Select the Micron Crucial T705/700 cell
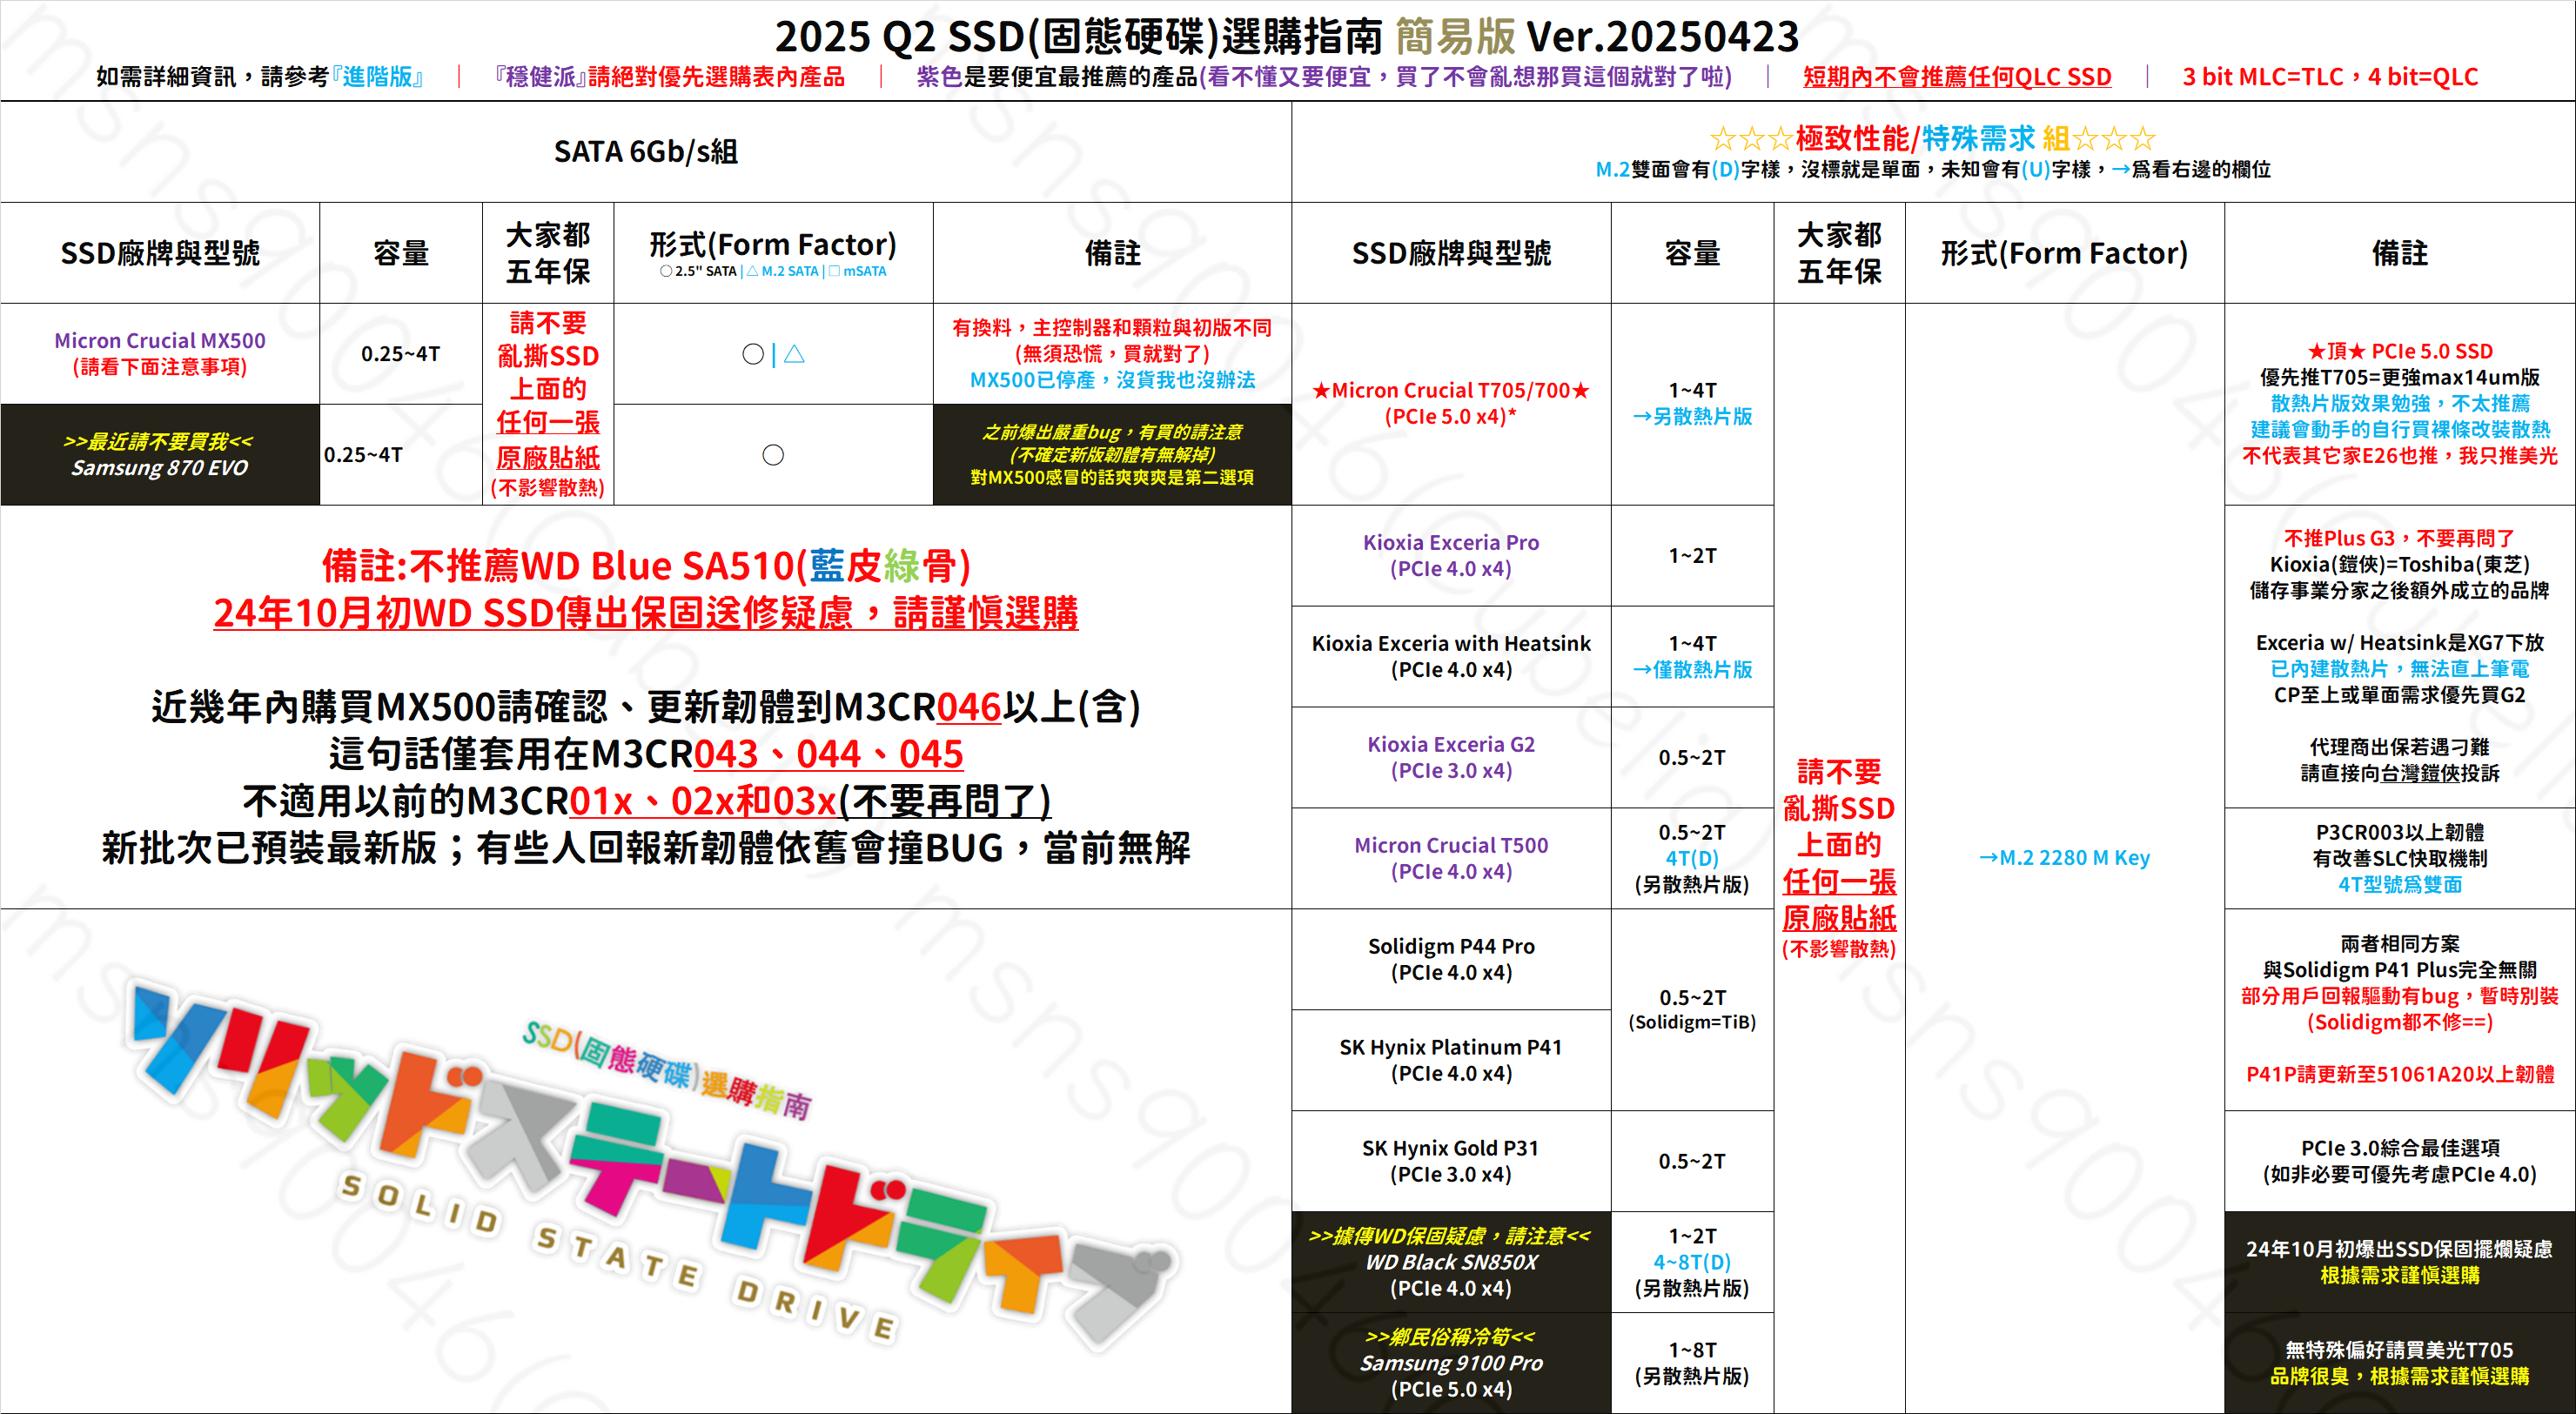Screen dimensions: 2576x1414 point(1450,403)
